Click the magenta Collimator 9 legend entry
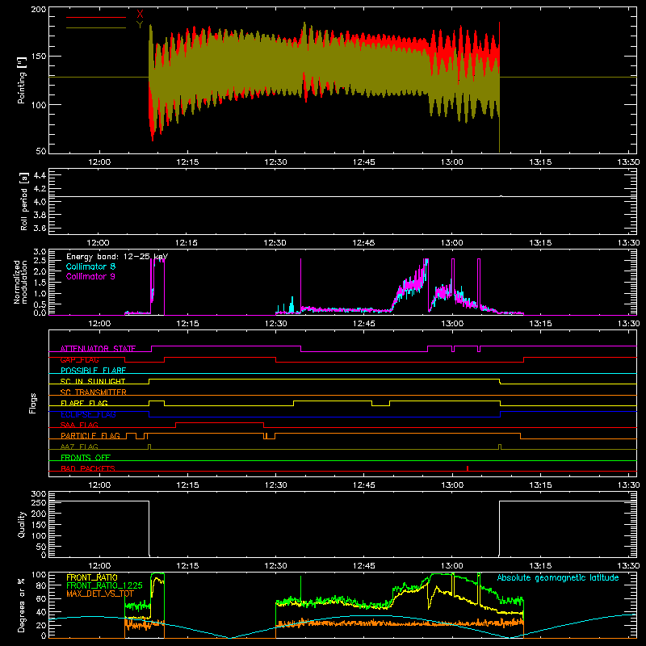Screen dimensions: 646x646 pos(90,276)
